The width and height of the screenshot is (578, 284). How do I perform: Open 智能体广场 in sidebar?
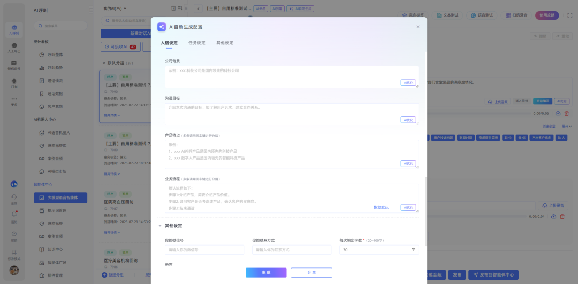[x=57, y=262]
